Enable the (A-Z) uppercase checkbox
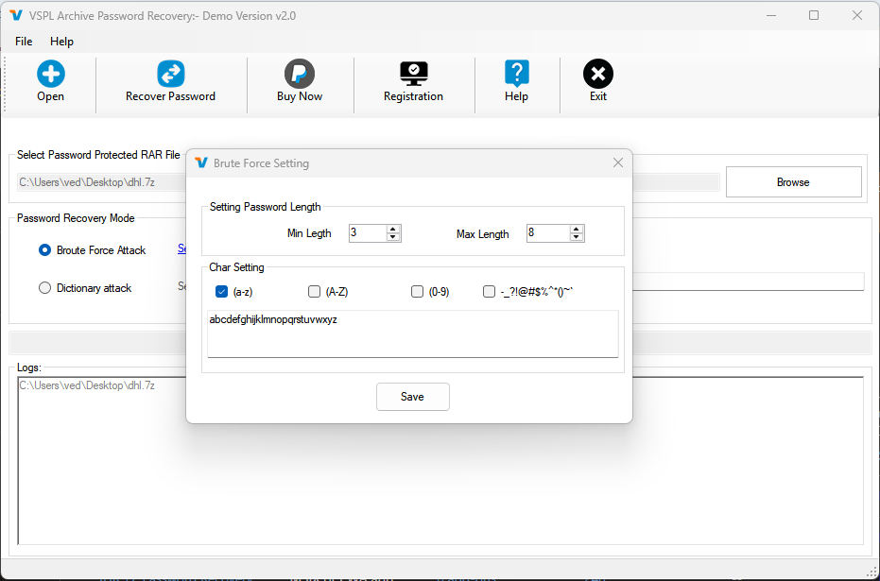Image resolution: width=880 pixels, height=581 pixels. coord(314,291)
